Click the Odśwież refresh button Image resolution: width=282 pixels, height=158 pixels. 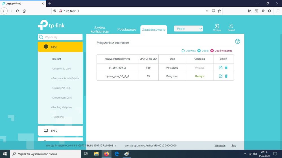[x=188, y=51]
